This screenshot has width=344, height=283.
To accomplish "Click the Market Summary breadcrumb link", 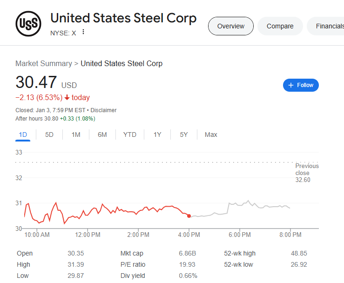I will pyautogui.click(x=44, y=63).
